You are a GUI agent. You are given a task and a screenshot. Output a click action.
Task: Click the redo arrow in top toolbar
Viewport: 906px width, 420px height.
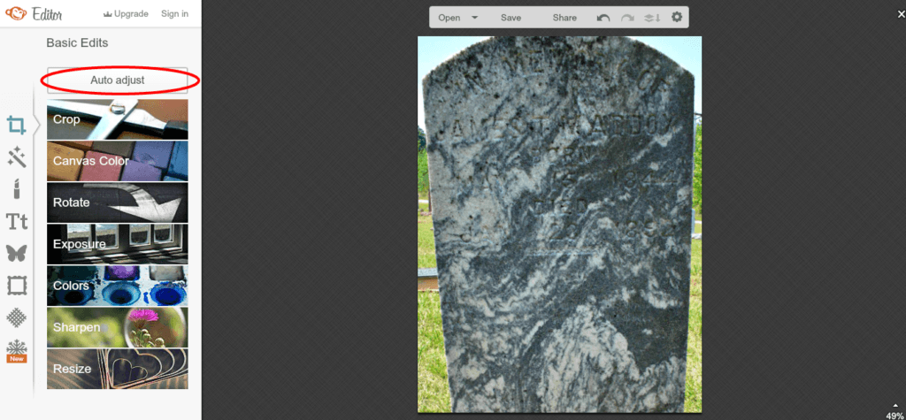click(x=628, y=18)
